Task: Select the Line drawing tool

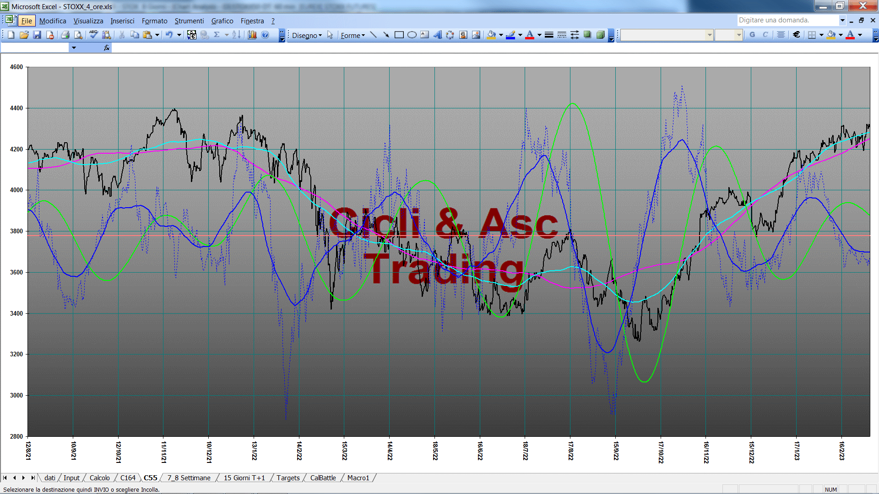Action: (373, 35)
